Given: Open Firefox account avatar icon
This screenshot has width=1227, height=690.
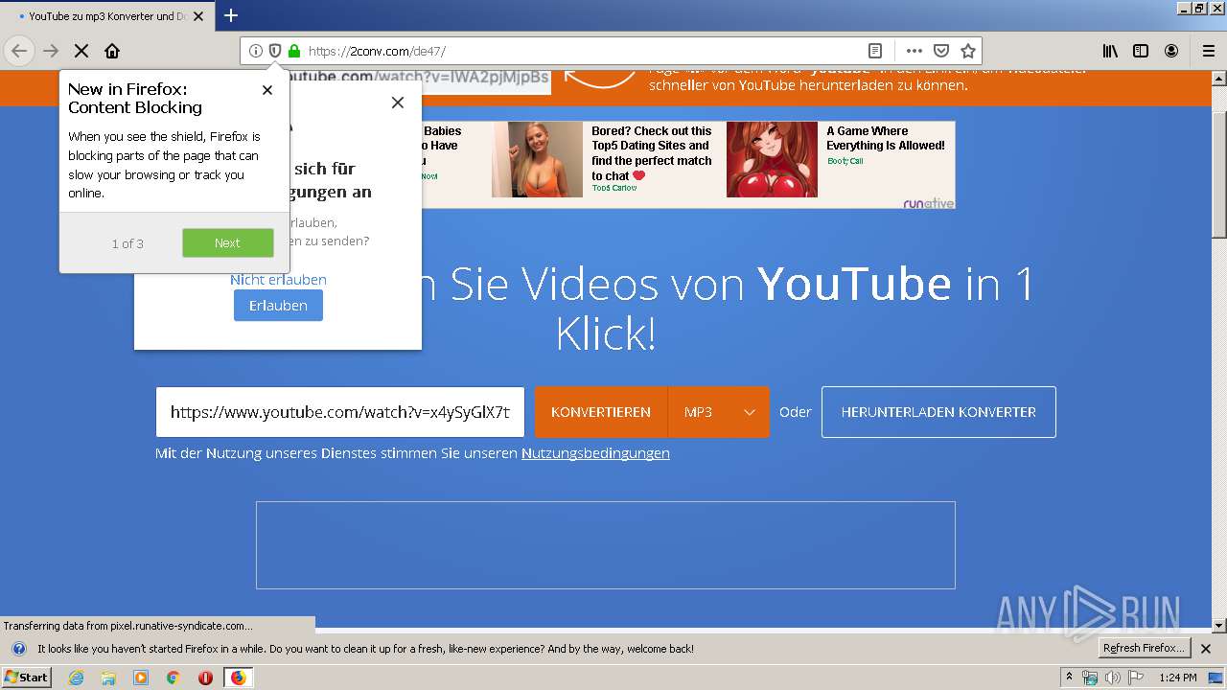Looking at the screenshot, I should pyautogui.click(x=1171, y=51).
